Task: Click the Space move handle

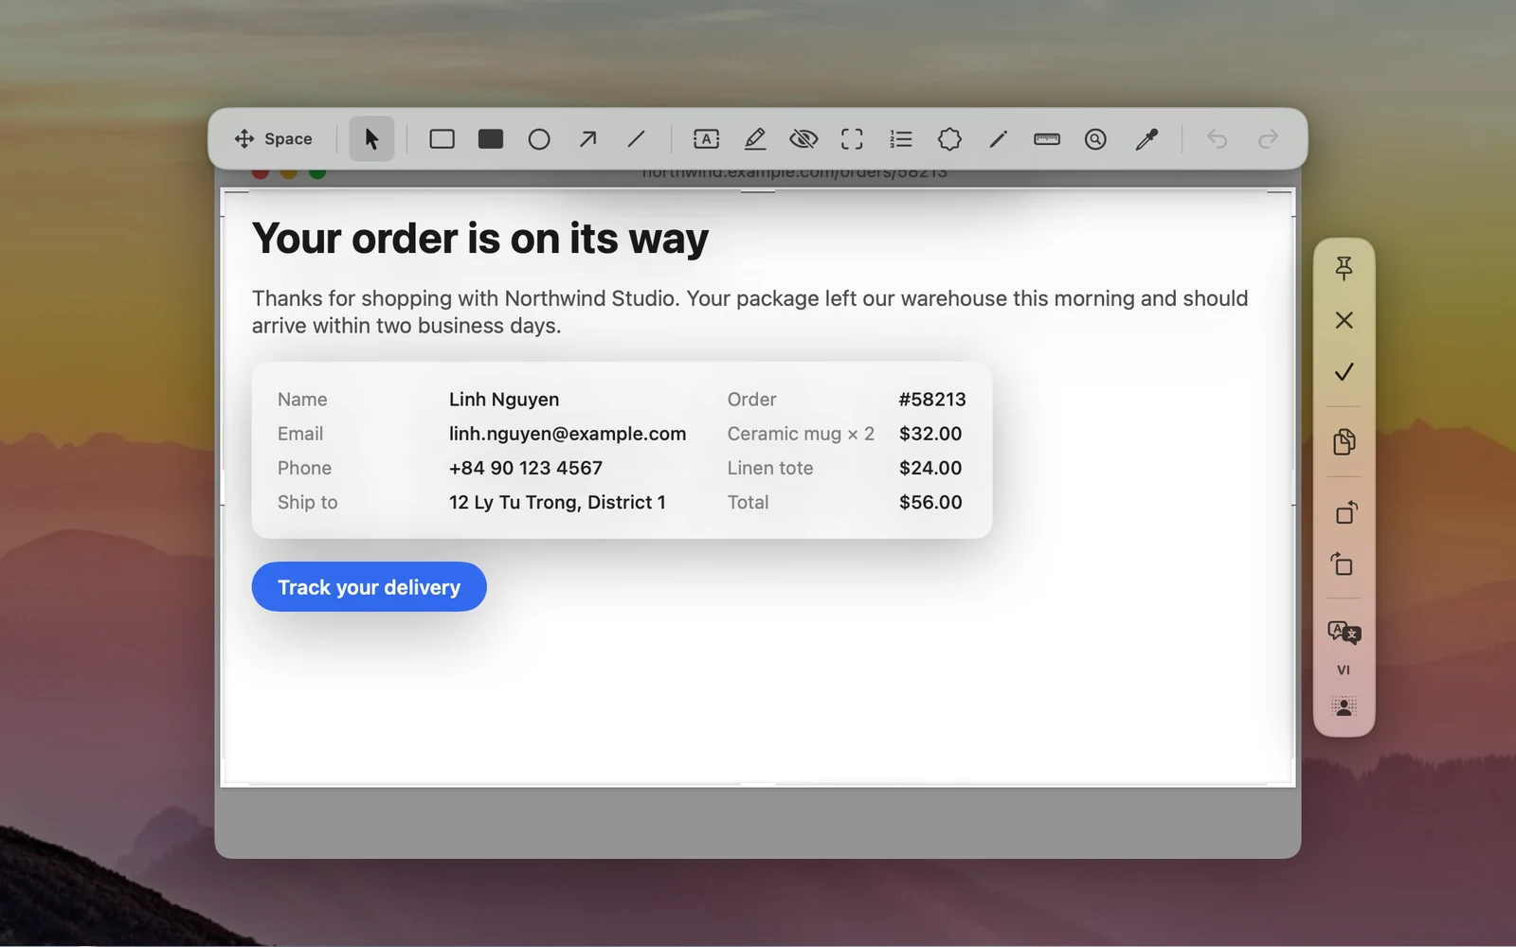Action: [273, 139]
